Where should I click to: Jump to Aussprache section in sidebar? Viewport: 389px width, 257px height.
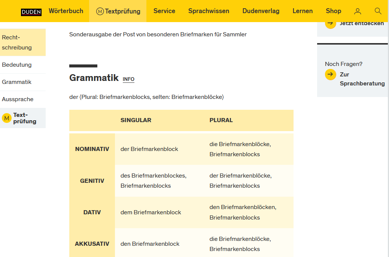(x=18, y=99)
